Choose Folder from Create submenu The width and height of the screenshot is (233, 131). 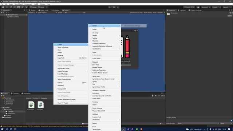94,29
